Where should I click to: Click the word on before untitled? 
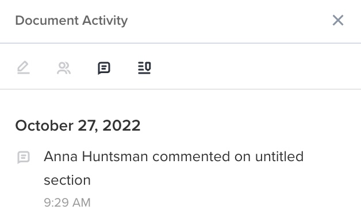[x=243, y=157]
